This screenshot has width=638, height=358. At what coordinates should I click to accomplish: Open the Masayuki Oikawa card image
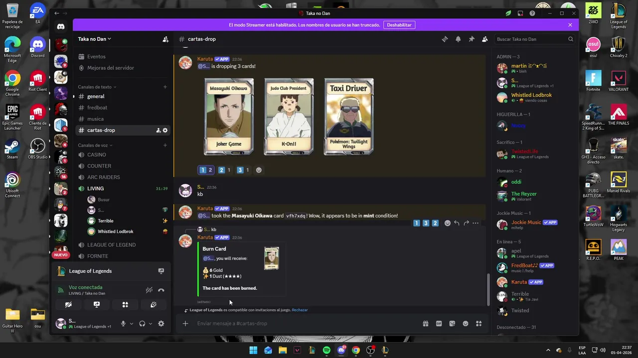point(229,117)
